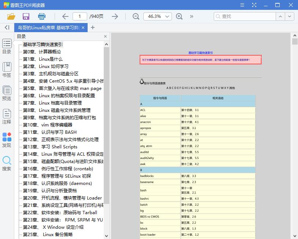Screen dimensions: 298x239
Task: Open the 46.3% zoom level dropdown
Action: (x=158, y=16)
